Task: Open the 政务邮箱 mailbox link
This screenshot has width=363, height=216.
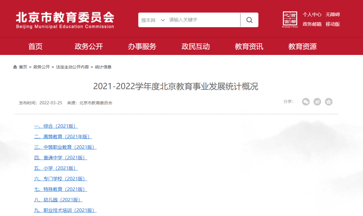Action: click(x=312, y=24)
